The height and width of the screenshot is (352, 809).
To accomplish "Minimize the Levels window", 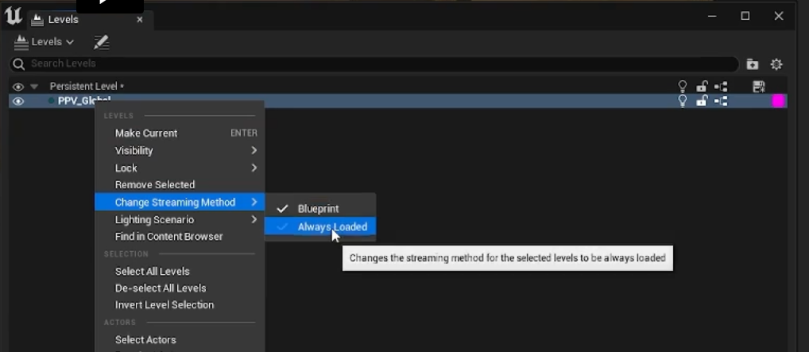I will tap(713, 17).
